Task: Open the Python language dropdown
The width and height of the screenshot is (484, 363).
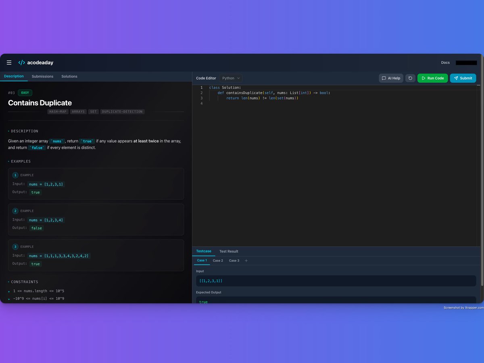Action: click(x=230, y=78)
